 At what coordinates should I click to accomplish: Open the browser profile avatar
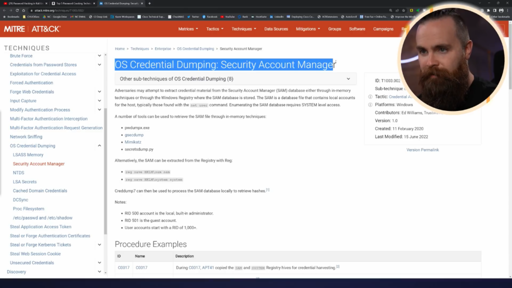[501, 10]
